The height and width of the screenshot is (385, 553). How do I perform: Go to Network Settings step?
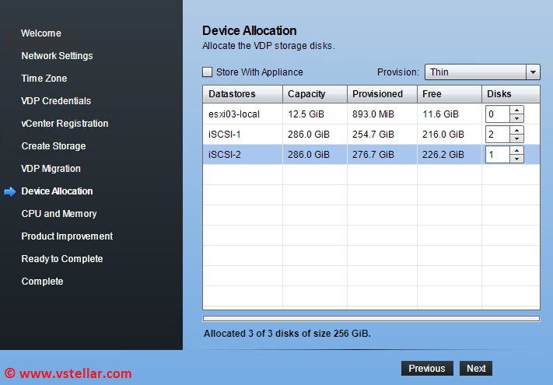[57, 56]
